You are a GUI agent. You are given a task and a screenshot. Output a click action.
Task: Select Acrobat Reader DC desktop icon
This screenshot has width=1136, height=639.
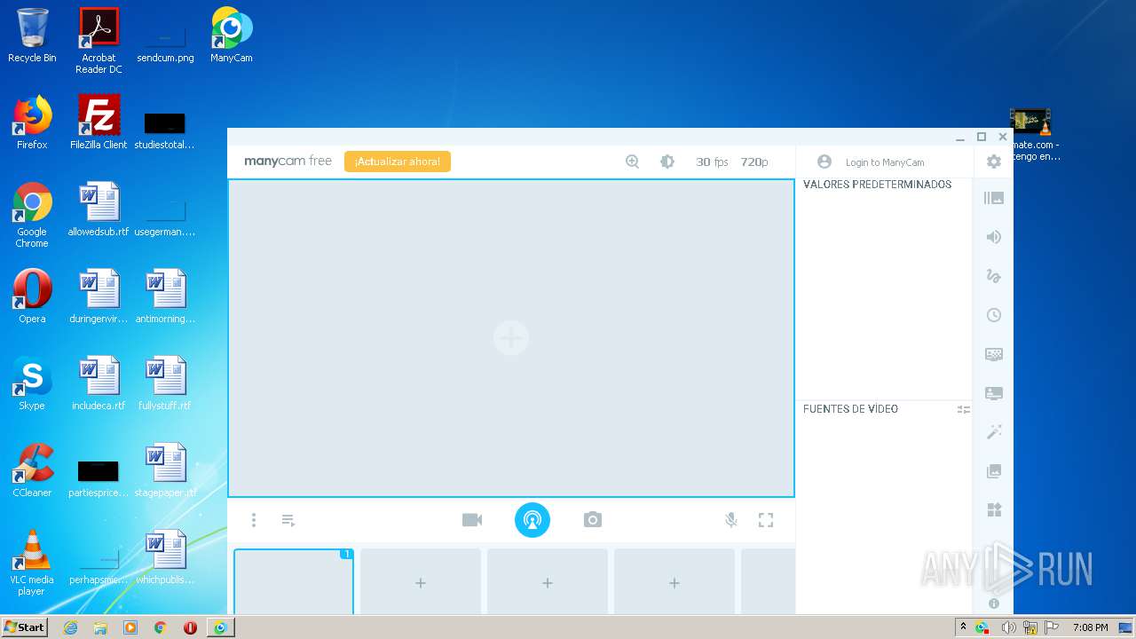(99, 41)
